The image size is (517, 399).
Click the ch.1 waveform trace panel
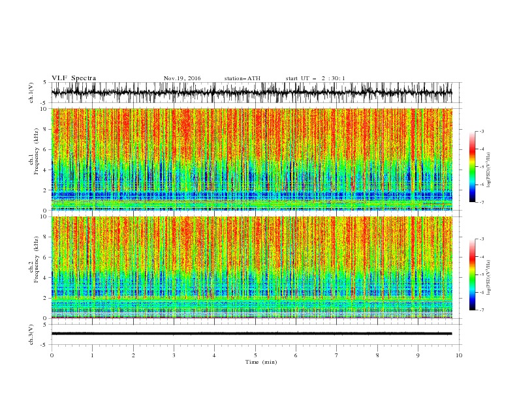[x=256, y=93]
